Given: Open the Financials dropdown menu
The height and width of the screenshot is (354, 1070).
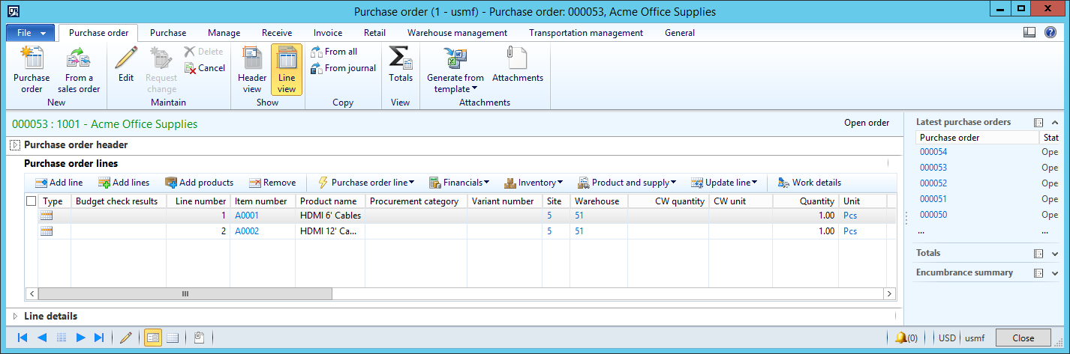Looking at the screenshot, I should 458,183.
